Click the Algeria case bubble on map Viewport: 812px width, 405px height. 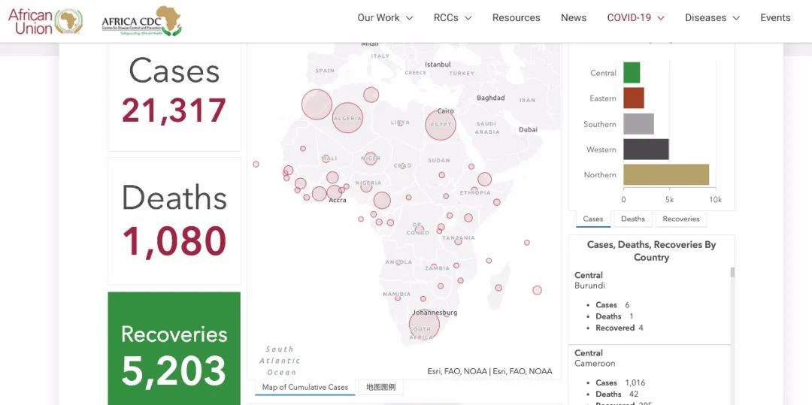tap(347, 118)
